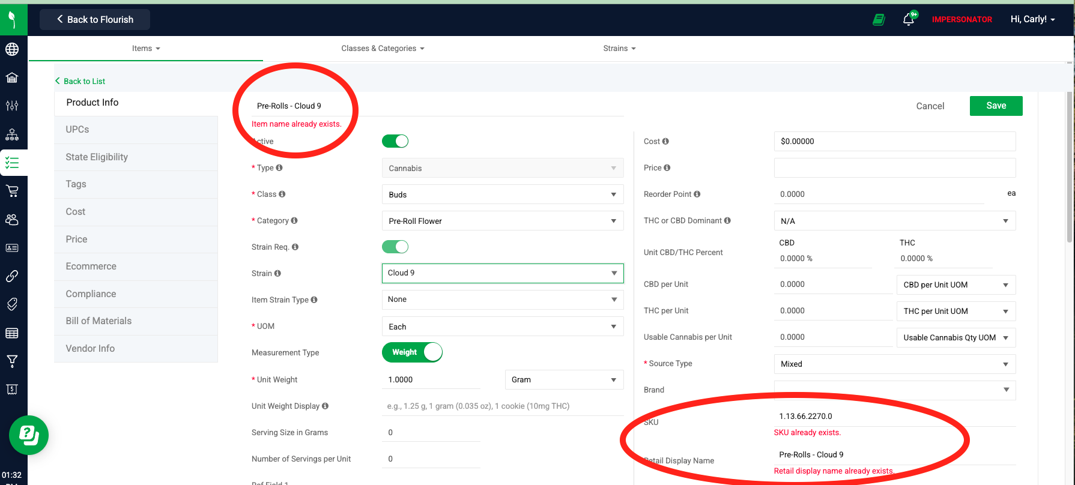Open the Gram unit weight dropdown
This screenshot has height=485, width=1075.
(565, 379)
